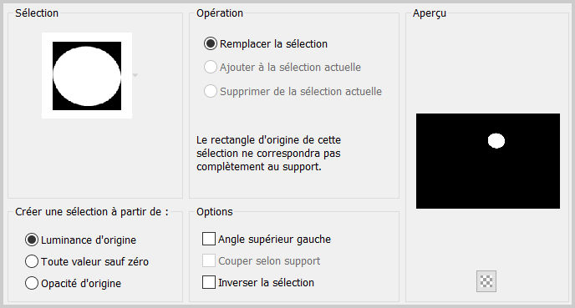Click the Opération group heading

[x=220, y=13]
